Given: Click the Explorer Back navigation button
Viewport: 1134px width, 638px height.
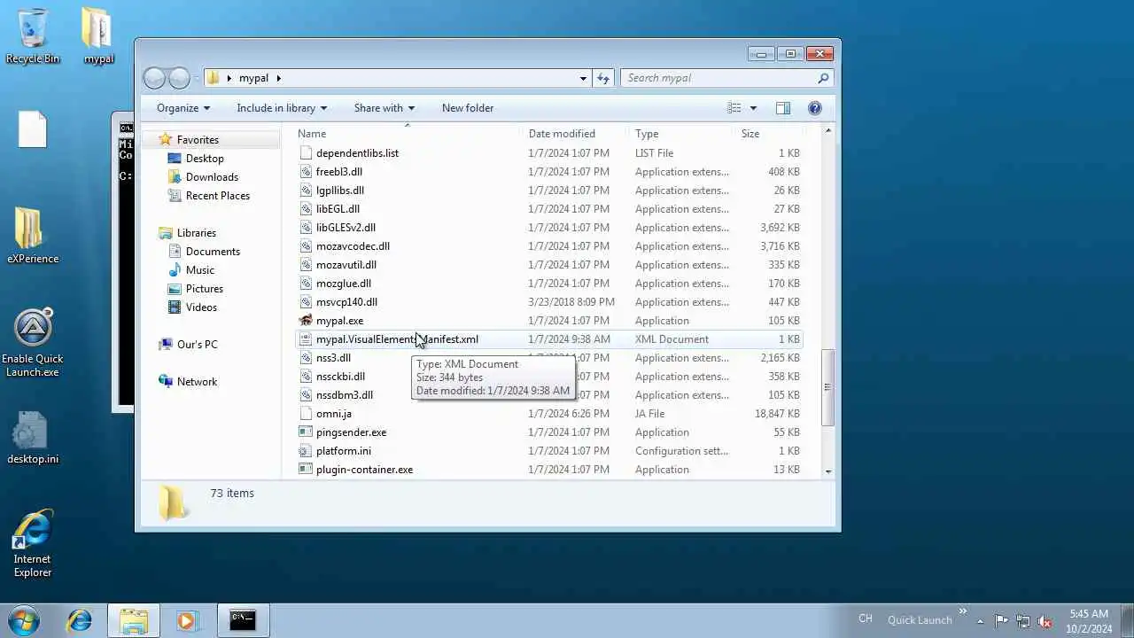Looking at the screenshot, I should tap(154, 78).
